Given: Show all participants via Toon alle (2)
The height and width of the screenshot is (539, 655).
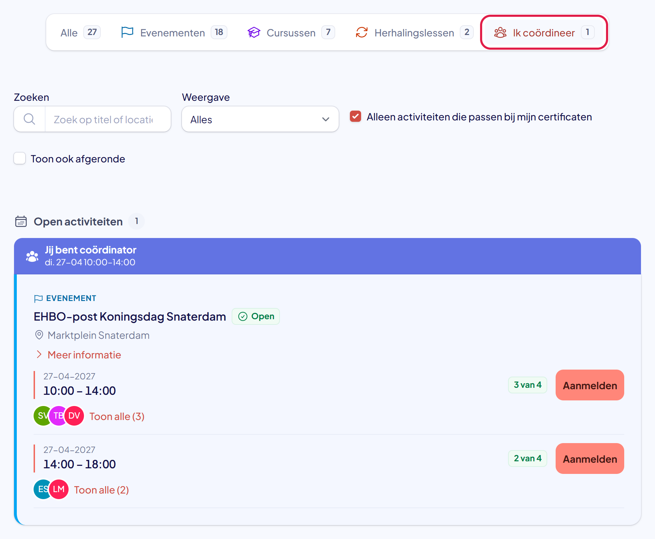Looking at the screenshot, I should click(x=101, y=490).
